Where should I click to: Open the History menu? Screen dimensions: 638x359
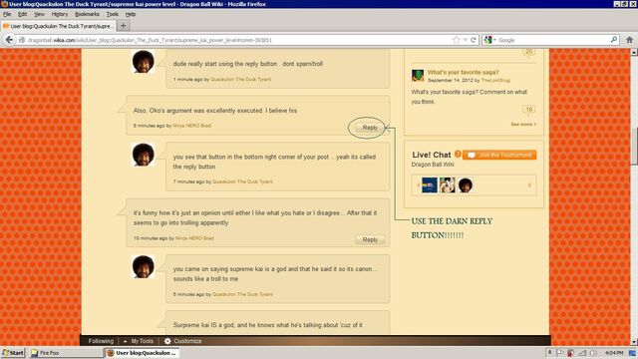pos(60,14)
